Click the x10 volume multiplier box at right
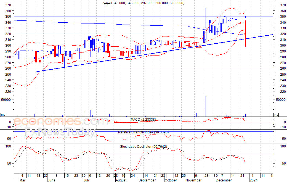The width and height of the screenshot is (287, 182). pyautogui.click(x=276, y=115)
